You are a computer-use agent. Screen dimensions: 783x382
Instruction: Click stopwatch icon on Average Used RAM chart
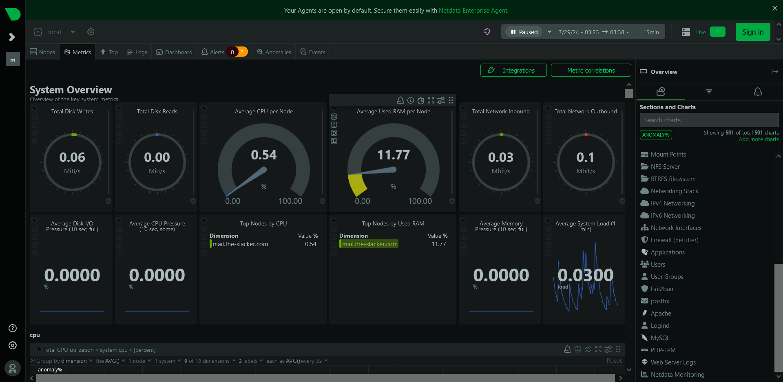click(x=421, y=100)
